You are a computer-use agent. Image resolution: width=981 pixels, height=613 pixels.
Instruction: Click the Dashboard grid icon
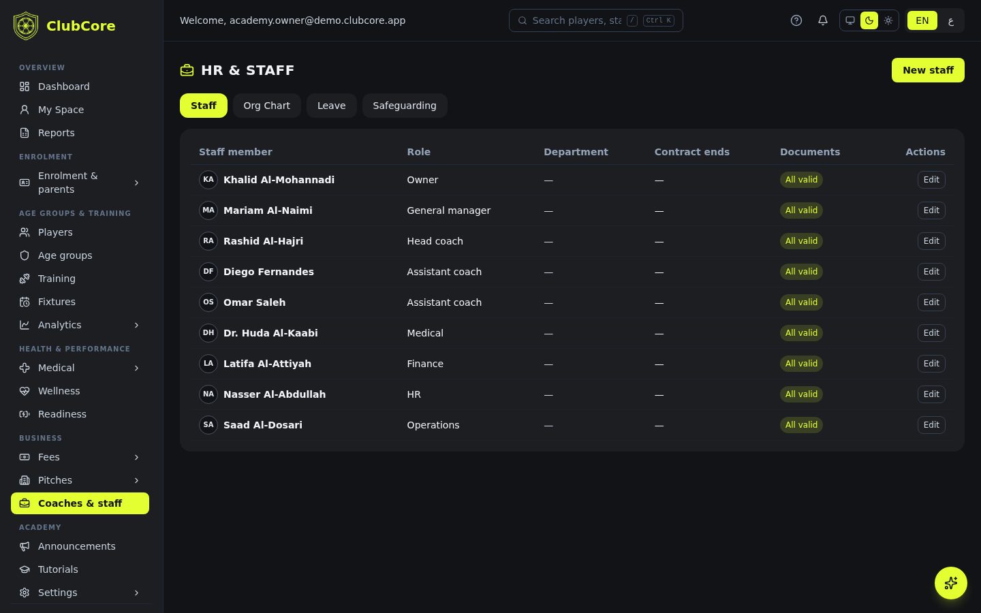click(x=25, y=87)
